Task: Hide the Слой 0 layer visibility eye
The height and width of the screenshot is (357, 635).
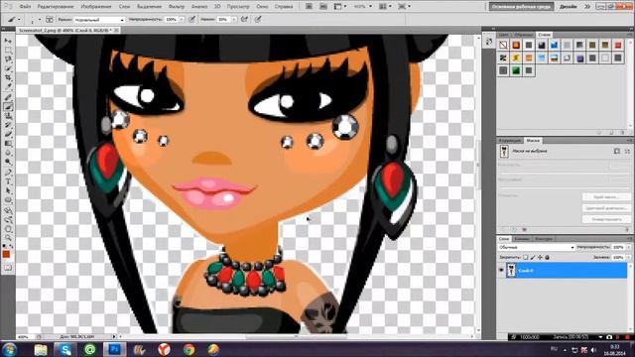Action: coord(501,271)
